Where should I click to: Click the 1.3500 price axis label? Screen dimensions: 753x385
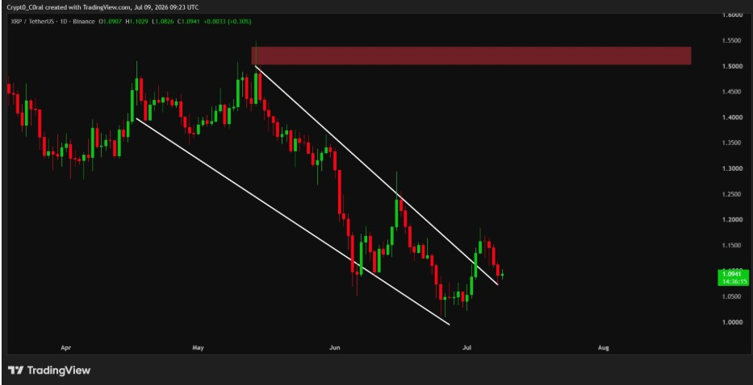click(x=733, y=143)
